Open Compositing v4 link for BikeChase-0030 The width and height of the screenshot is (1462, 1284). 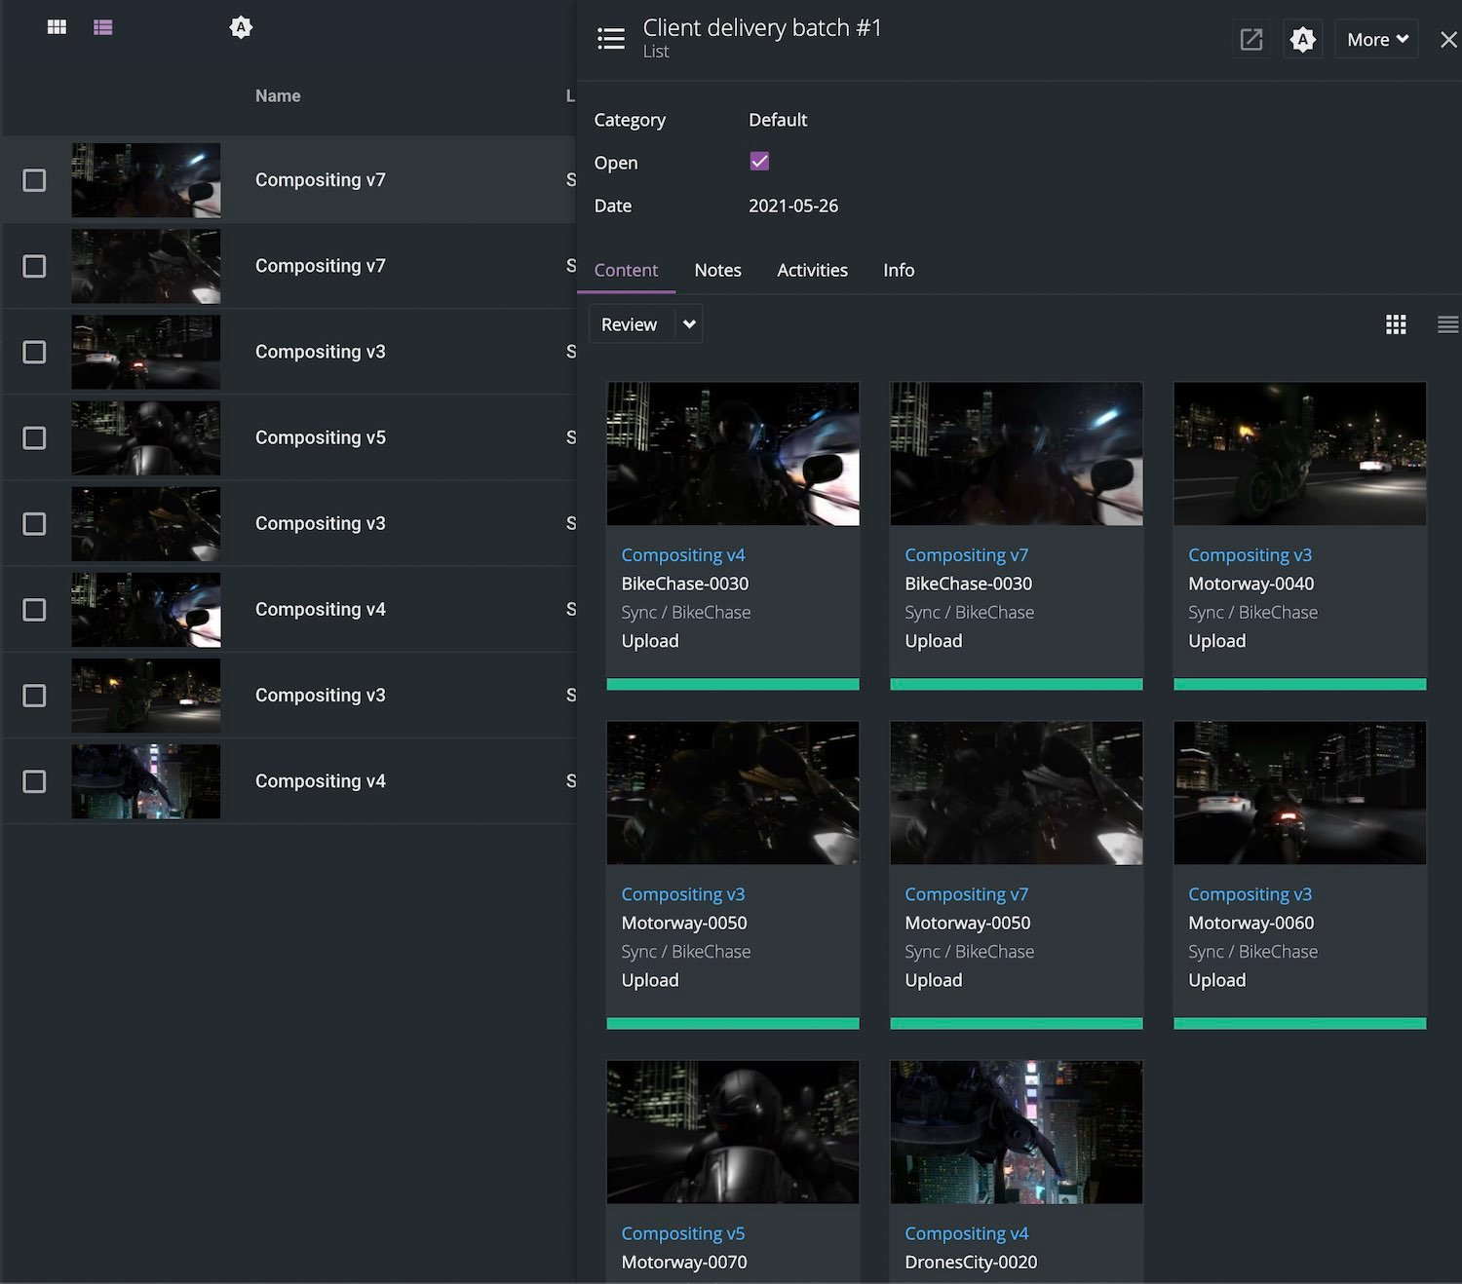click(683, 554)
